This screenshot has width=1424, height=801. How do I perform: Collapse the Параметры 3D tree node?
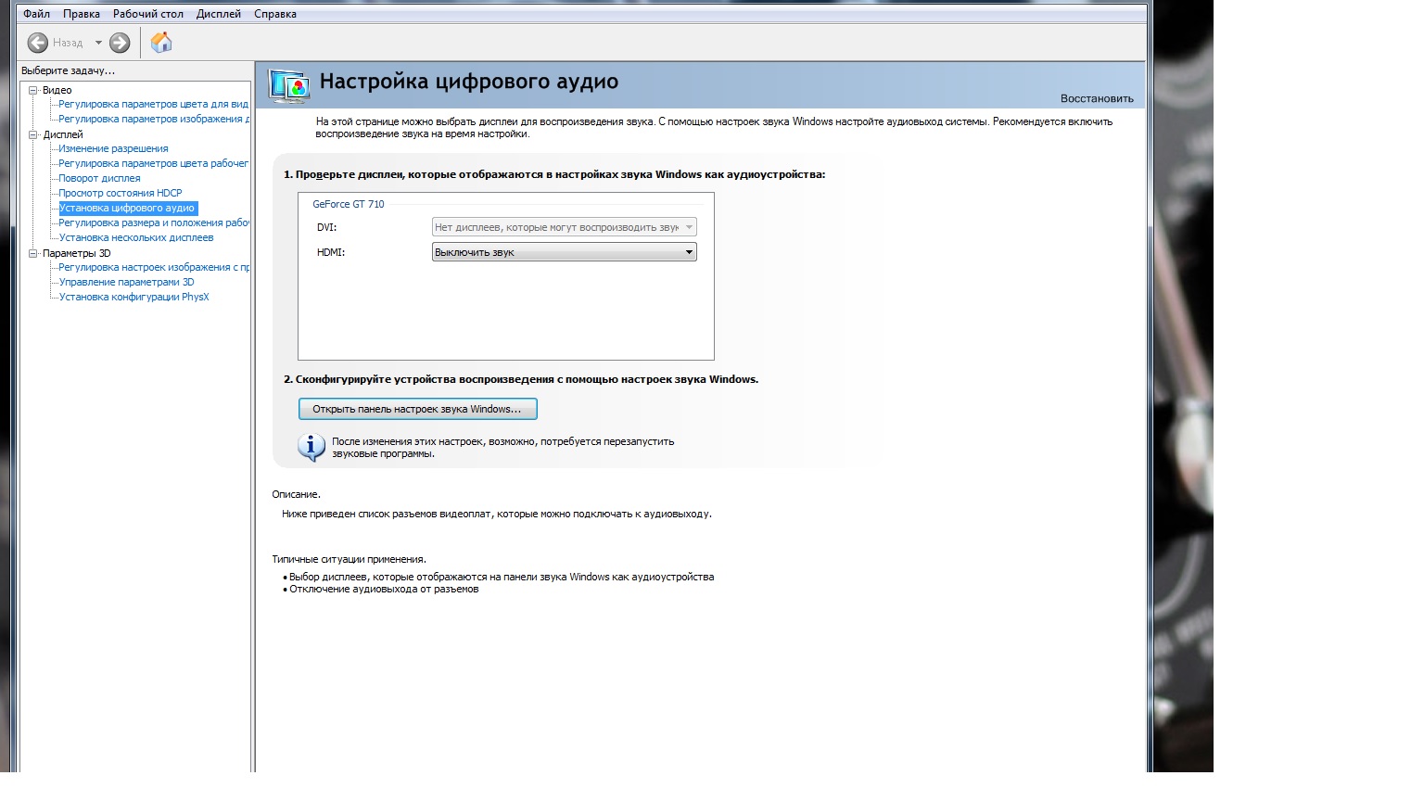[x=33, y=253]
